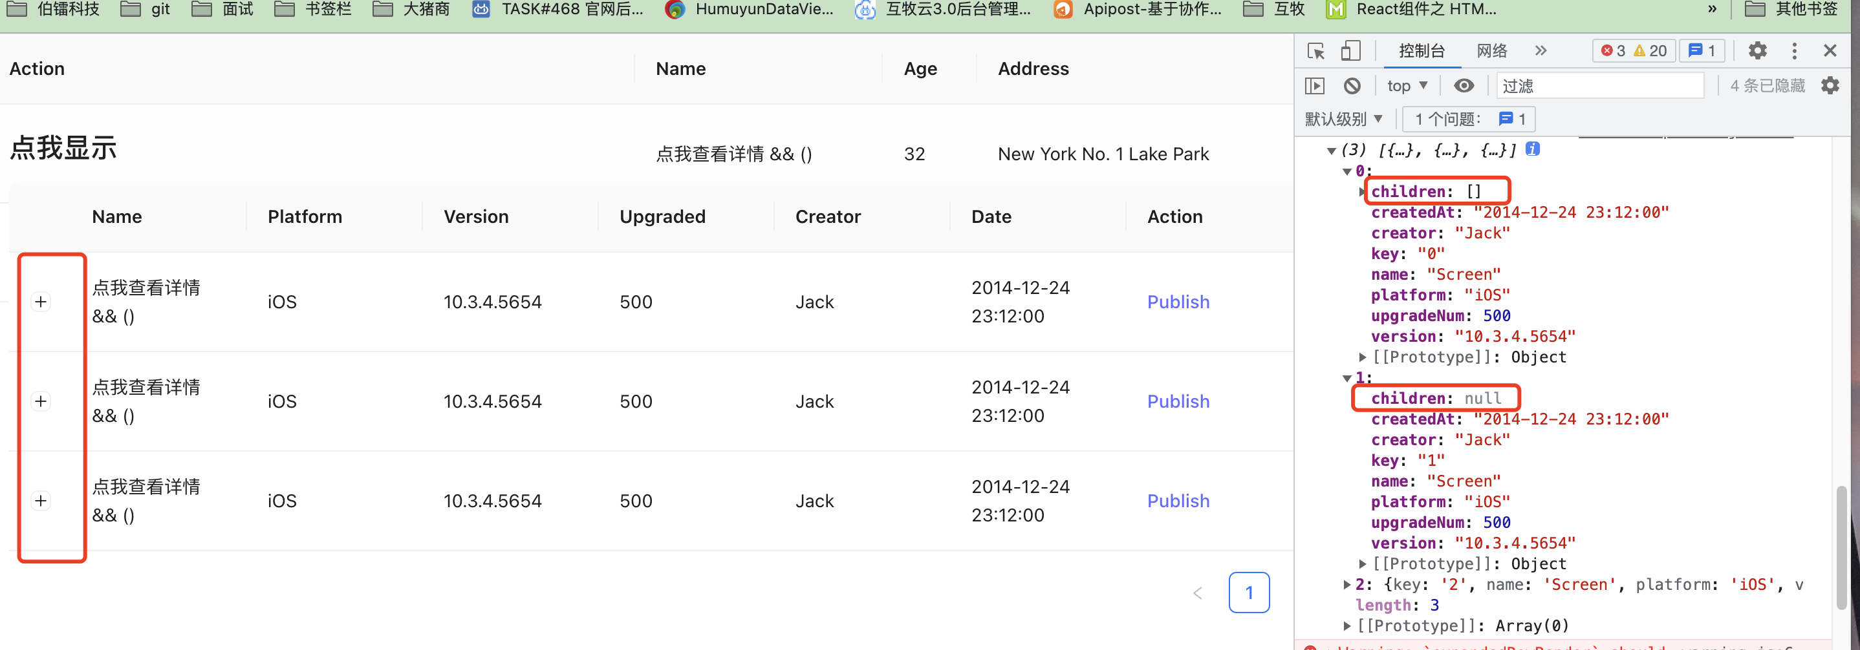Click the info icon next to array output
1860x650 pixels.
tap(1531, 149)
